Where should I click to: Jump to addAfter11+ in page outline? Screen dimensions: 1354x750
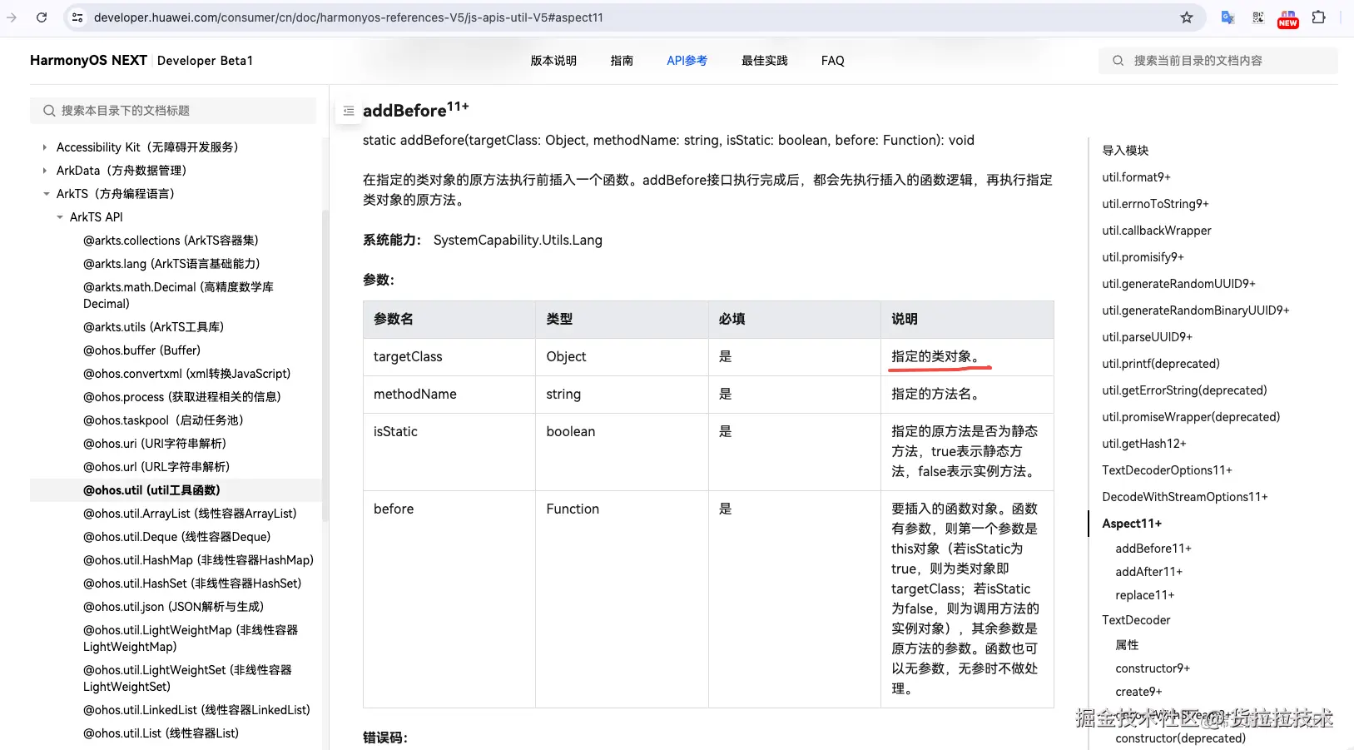(x=1148, y=572)
